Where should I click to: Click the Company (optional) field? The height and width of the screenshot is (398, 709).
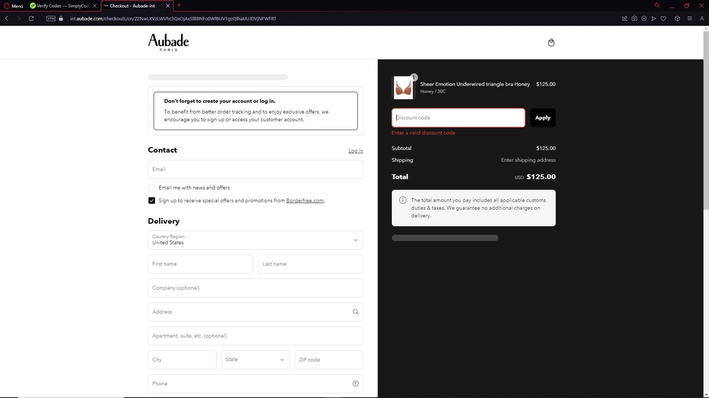tap(255, 288)
